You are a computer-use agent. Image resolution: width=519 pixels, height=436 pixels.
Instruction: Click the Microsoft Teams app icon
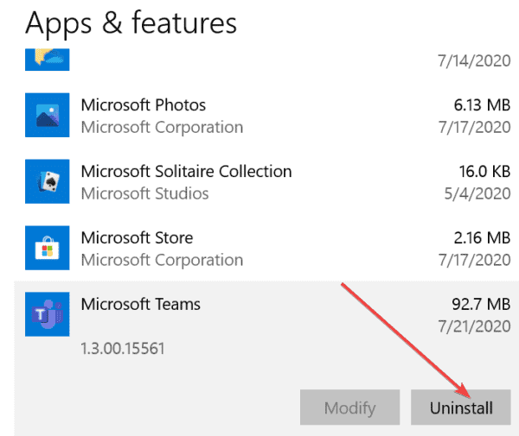[x=48, y=314]
